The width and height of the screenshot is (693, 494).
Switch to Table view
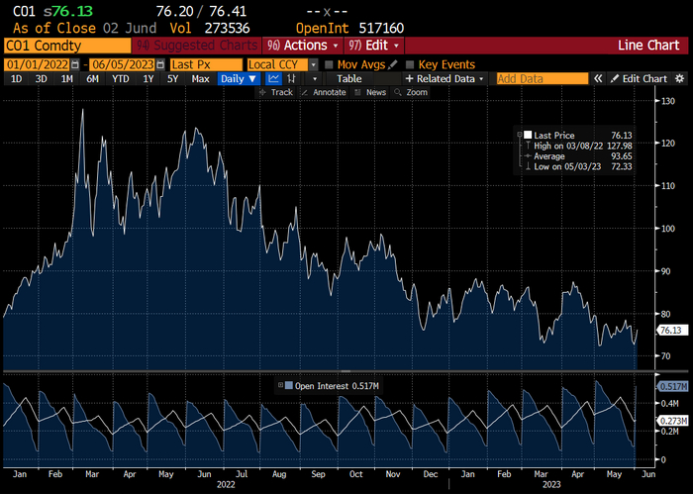349,78
